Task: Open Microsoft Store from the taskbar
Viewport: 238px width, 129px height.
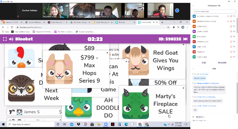Action: pyautogui.click(x=92, y=125)
